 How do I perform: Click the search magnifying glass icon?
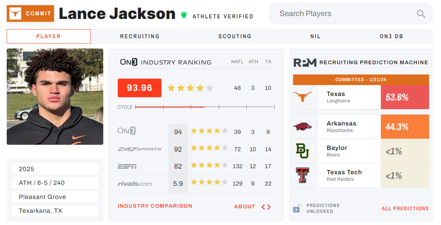tap(421, 14)
